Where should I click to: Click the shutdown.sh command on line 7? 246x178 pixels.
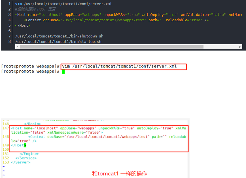tap(59, 36)
